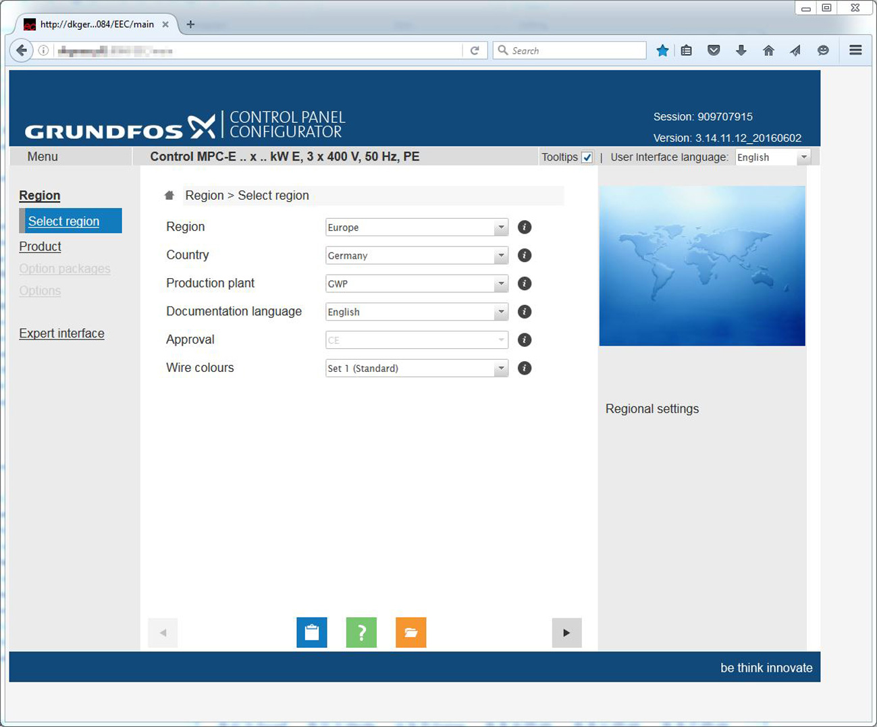Click the Firefox Search input field
The width and height of the screenshot is (877, 727).
[x=570, y=51]
